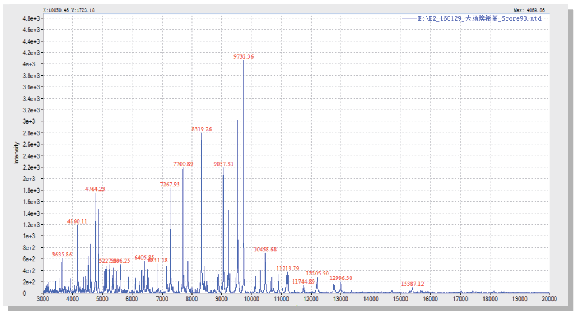Click the 9732.36 peak label
The width and height of the screenshot is (576, 314).
click(243, 56)
